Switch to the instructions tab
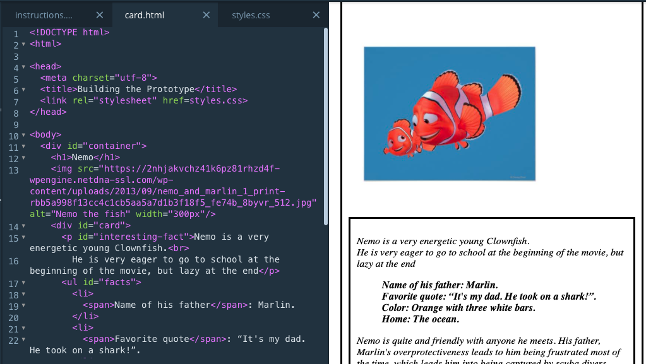 click(44, 15)
